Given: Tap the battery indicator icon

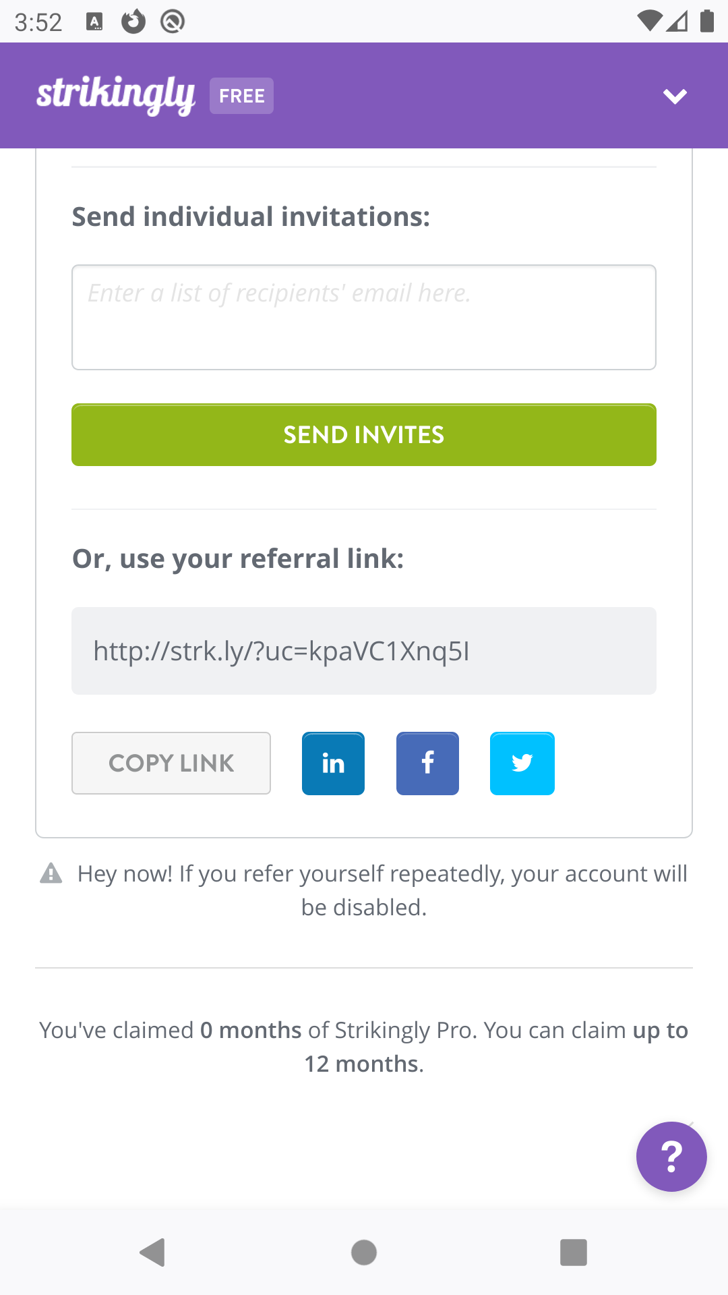Looking at the screenshot, I should coord(706,22).
